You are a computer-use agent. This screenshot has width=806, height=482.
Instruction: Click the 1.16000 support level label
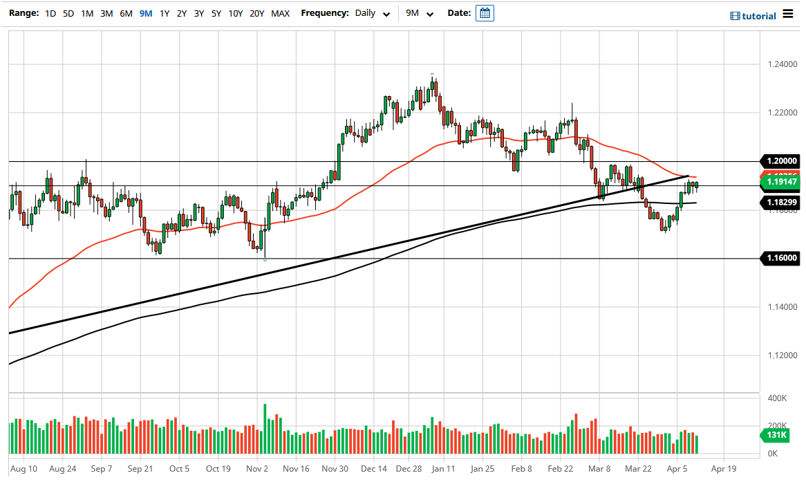781,258
